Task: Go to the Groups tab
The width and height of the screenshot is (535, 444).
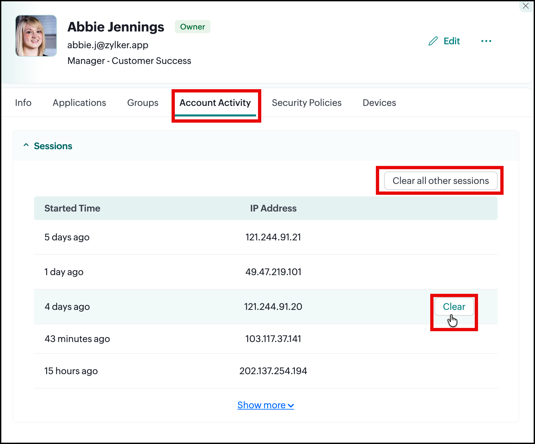Action: (x=143, y=103)
